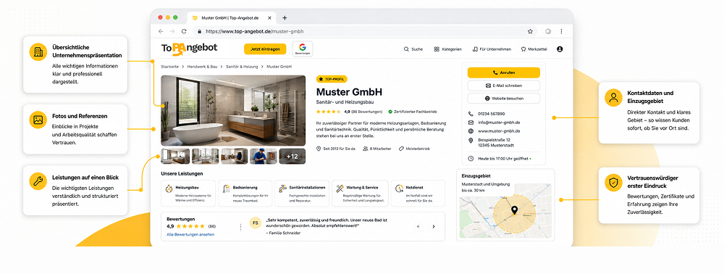Click the Jetzt eintragen button
Image resolution: width=724 pixels, height=274 pixels.
(x=265, y=49)
